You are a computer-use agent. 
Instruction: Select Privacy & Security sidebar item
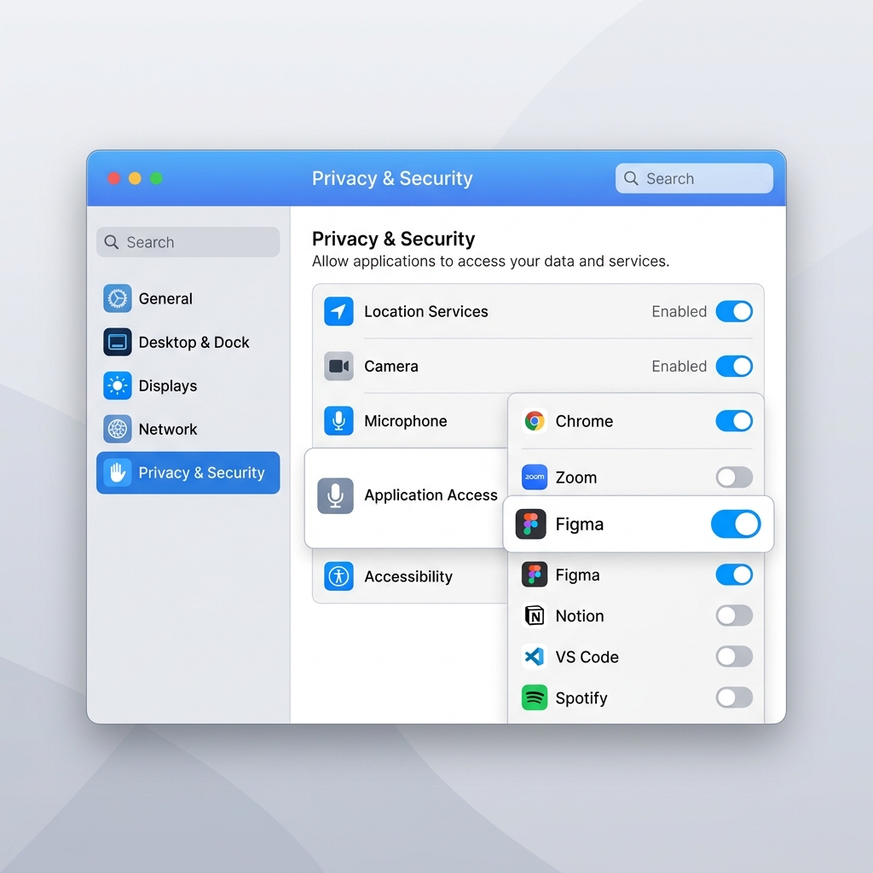188,472
